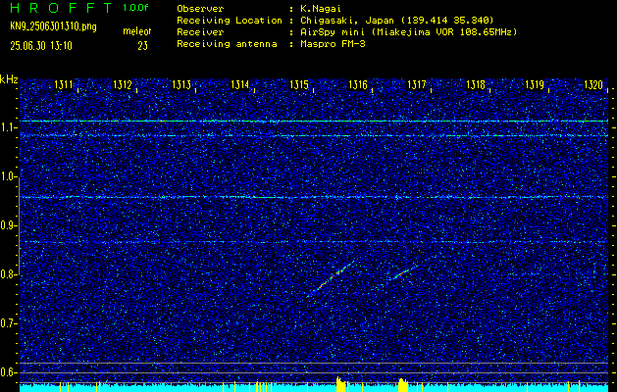The width and height of the screenshot is (617, 392).
Task: Click the 1313 time marker
Action: point(181,84)
